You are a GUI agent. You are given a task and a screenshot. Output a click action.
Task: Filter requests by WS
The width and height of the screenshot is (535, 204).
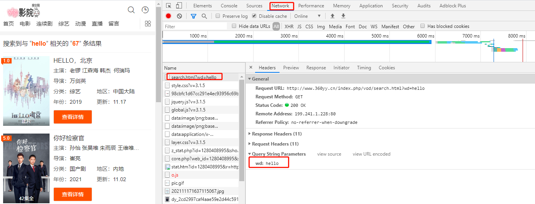[x=374, y=26]
